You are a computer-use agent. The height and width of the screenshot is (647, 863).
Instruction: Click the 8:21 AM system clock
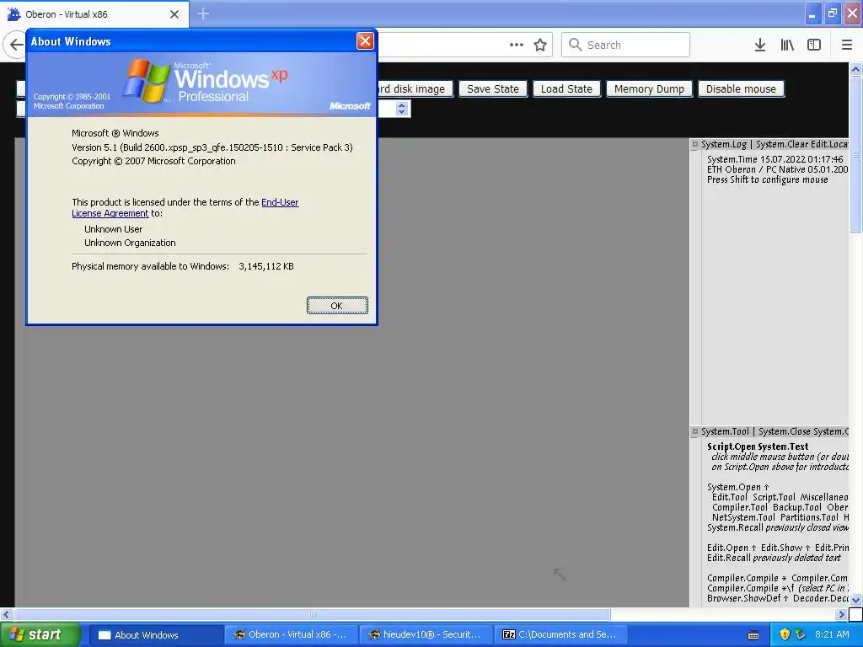click(x=832, y=635)
